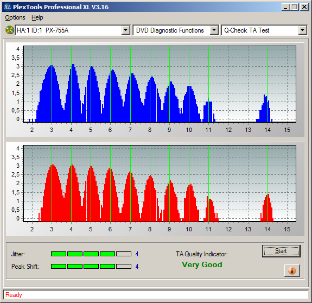Click the blue 11T peak in top graph

pyautogui.click(x=208, y=110)
